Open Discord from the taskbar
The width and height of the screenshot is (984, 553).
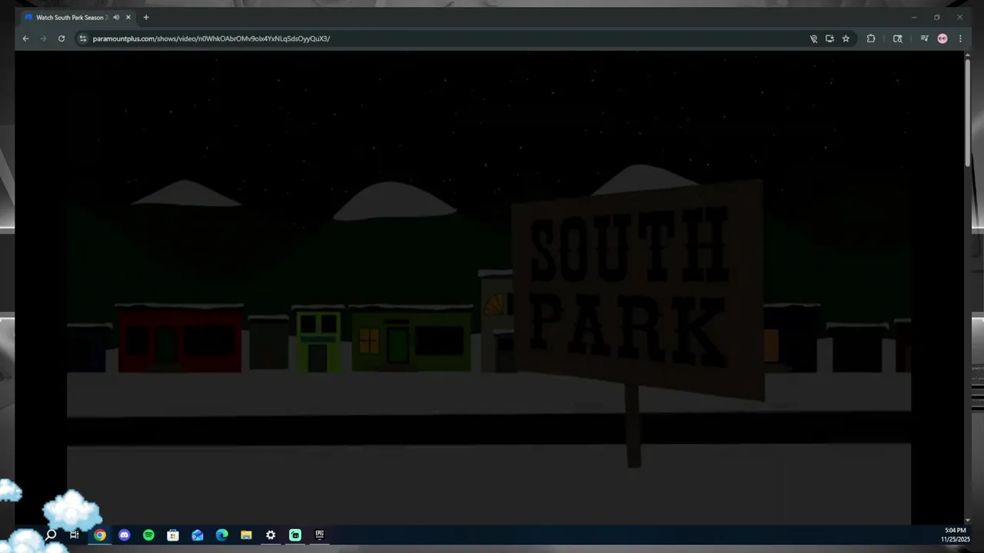point(125,535)
